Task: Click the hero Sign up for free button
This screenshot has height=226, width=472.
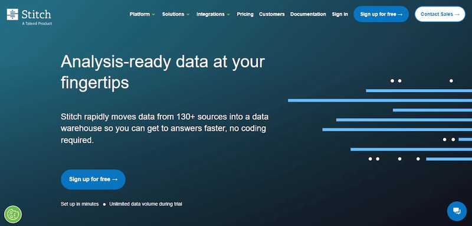Action: point(93,179)
